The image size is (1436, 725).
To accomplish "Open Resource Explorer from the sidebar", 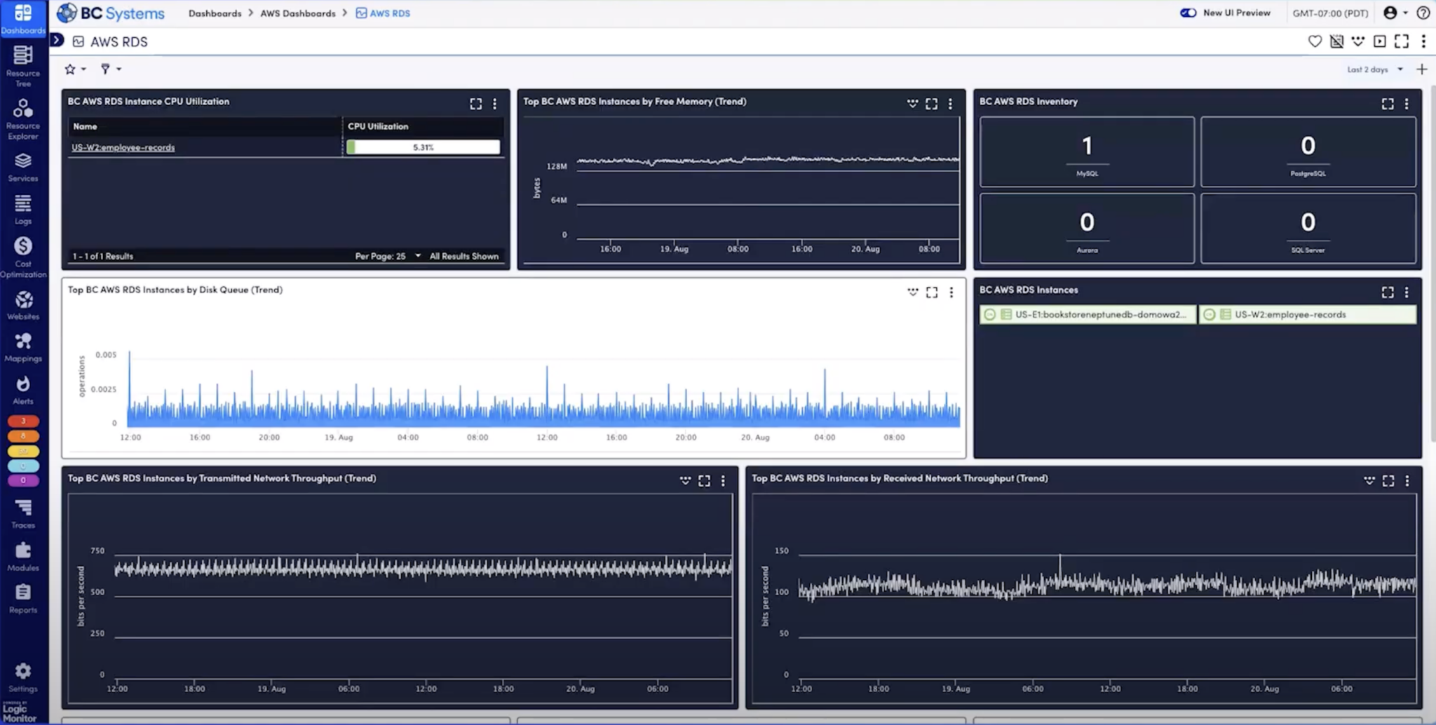I will (x=23, y=118).
